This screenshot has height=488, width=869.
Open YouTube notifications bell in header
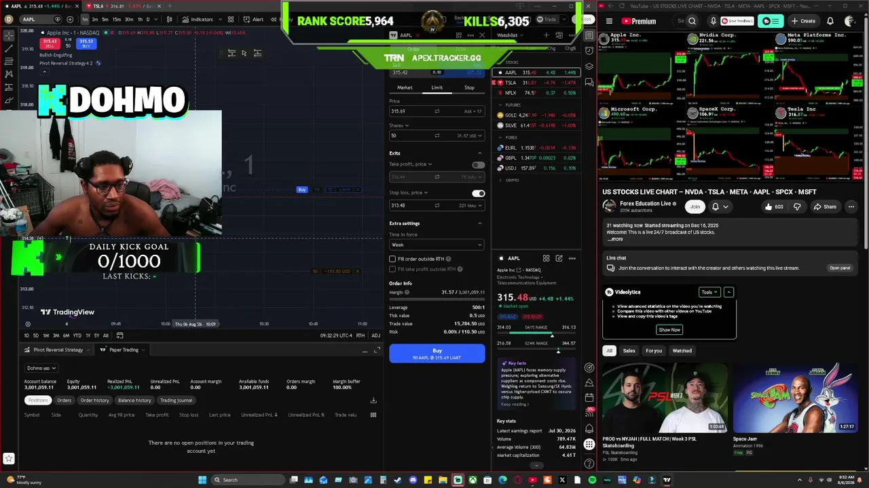pos(830,21)
